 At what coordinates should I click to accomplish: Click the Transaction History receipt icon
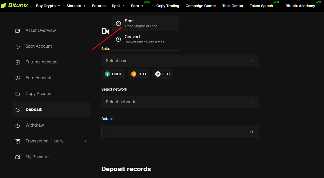click(18, 141)
